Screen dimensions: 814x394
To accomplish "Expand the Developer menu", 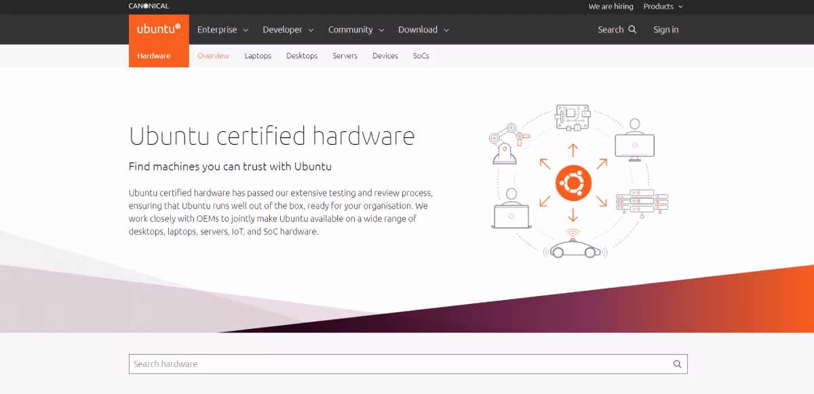I will 288,30.
